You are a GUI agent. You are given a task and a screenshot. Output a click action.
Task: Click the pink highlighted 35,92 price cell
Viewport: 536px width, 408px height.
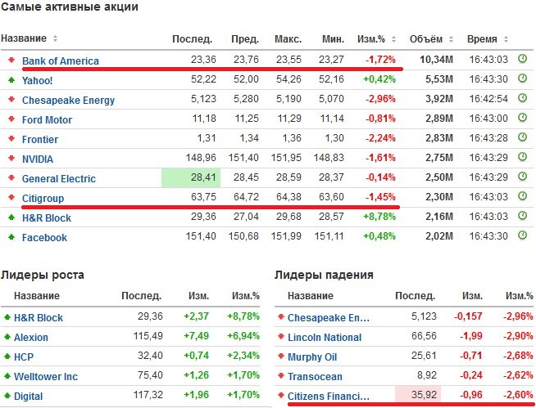(418, 396)
